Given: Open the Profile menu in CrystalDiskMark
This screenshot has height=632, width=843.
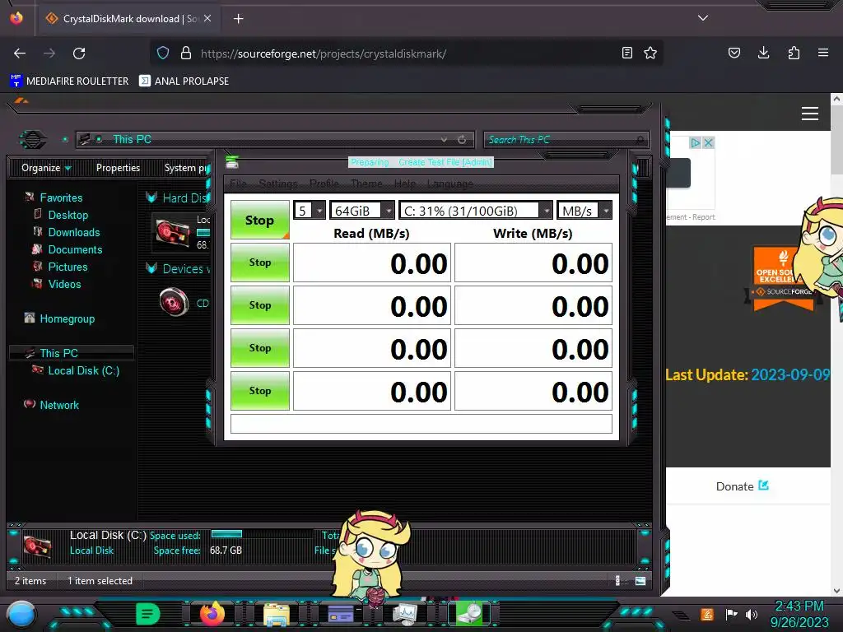Looking at the screenshot, I should tap(324, 184).
